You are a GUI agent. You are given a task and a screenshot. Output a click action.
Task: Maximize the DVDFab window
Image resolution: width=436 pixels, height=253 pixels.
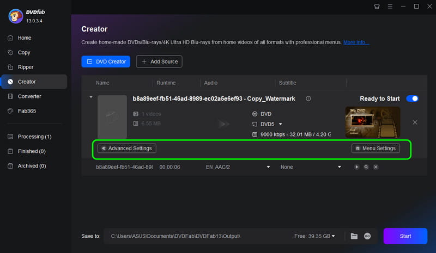click(x=416, y=7)
